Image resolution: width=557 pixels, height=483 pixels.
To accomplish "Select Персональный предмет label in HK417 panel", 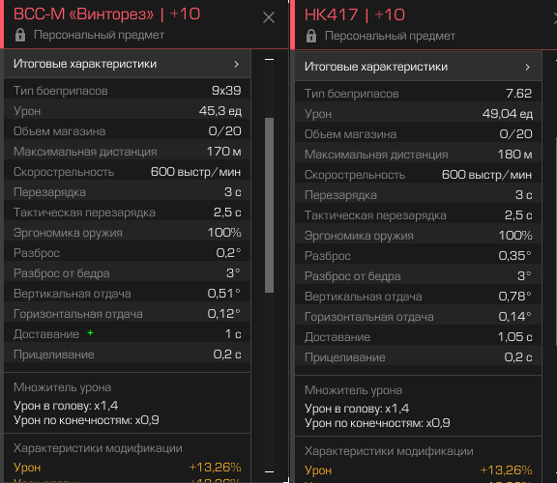I will click(x=390, y=36).
